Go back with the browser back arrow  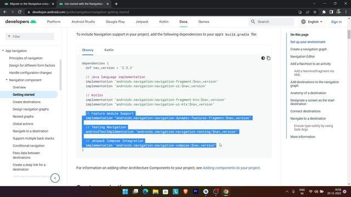point(5,12)
